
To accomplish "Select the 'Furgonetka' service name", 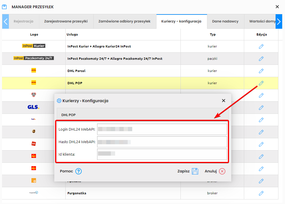I will point(77,193).
